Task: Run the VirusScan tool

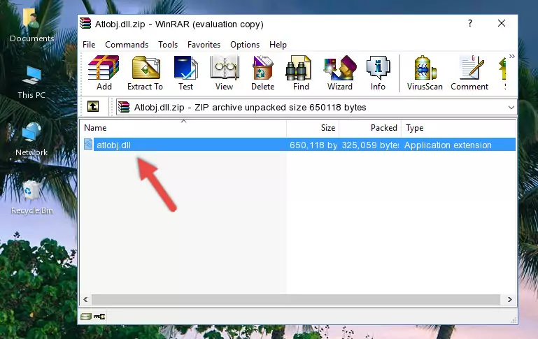Action: (425, 73)
